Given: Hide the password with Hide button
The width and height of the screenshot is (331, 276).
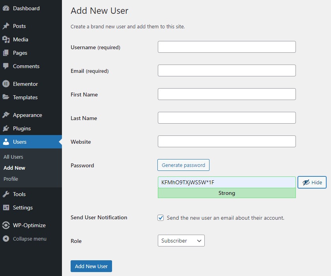Looking at the screenshot, I should [x=312, y=182].
